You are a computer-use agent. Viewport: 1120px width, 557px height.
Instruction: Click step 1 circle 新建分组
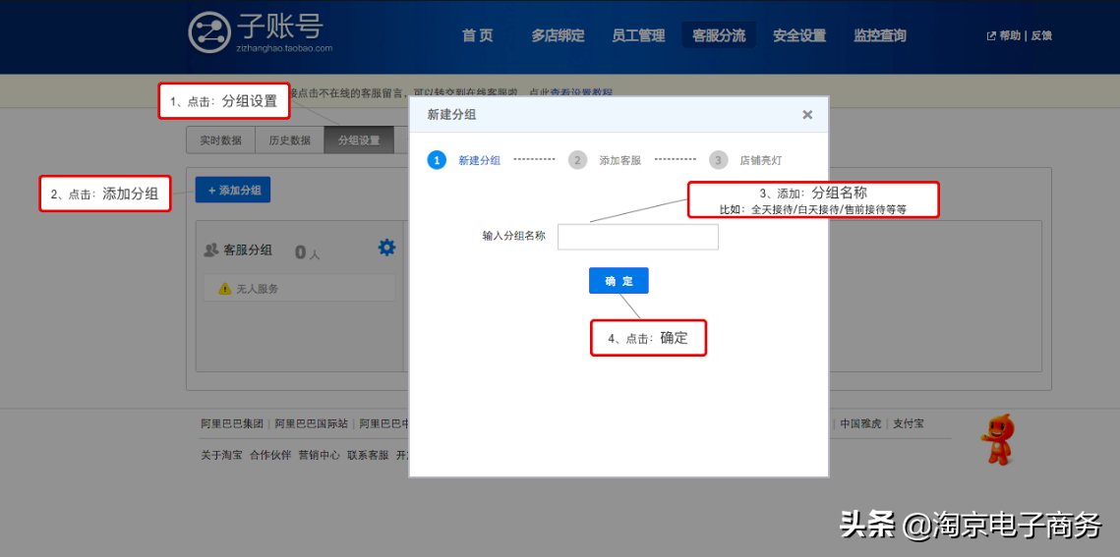437,160
